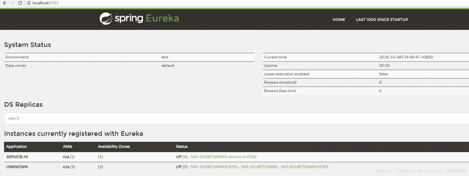
Task: Click the Status column header
Action: pos(182,147)
